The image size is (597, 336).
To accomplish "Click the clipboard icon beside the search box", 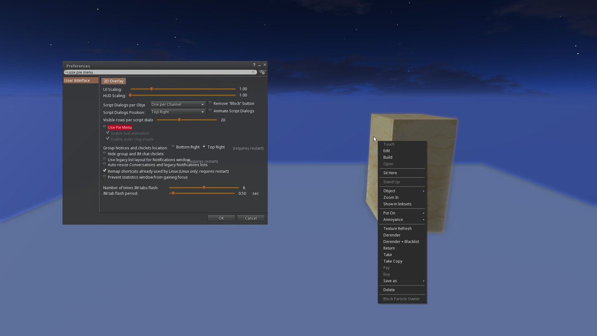I will [x=262, y=72].
